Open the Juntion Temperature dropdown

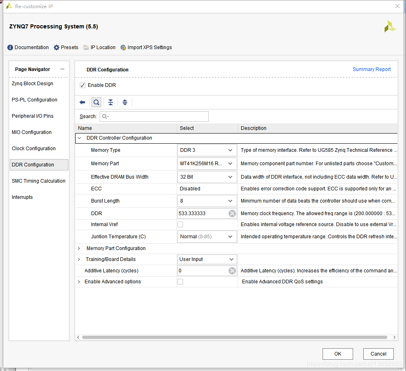click(x=207, y=237)
